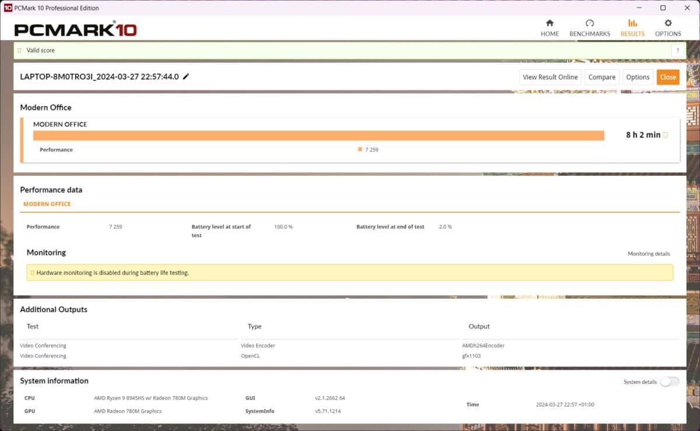Viewport: 700px width, 431px height.
Task: Click View Result Online
Action: (550, 77)
